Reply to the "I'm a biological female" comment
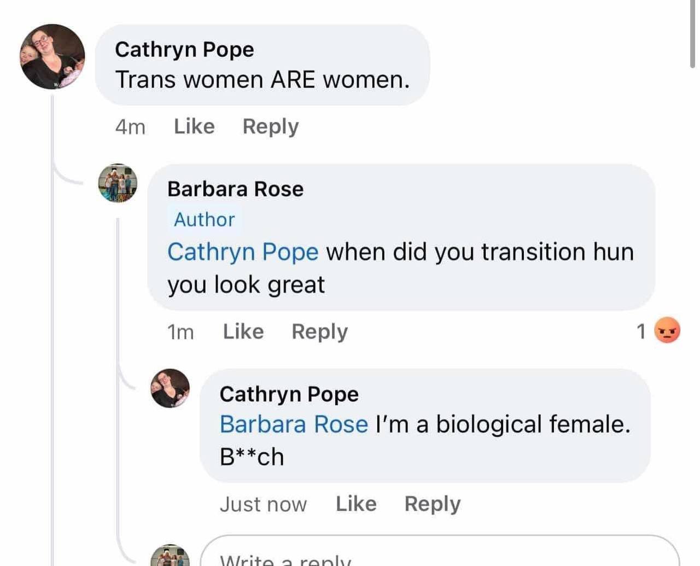 pyautogui.click(x=432, y=504)
